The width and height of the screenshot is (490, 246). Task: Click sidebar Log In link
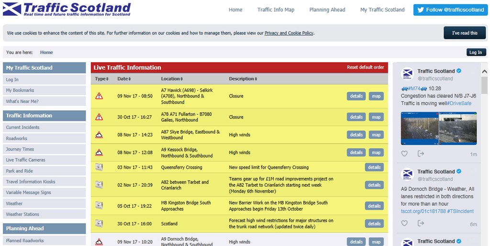(x=45, y=79)
